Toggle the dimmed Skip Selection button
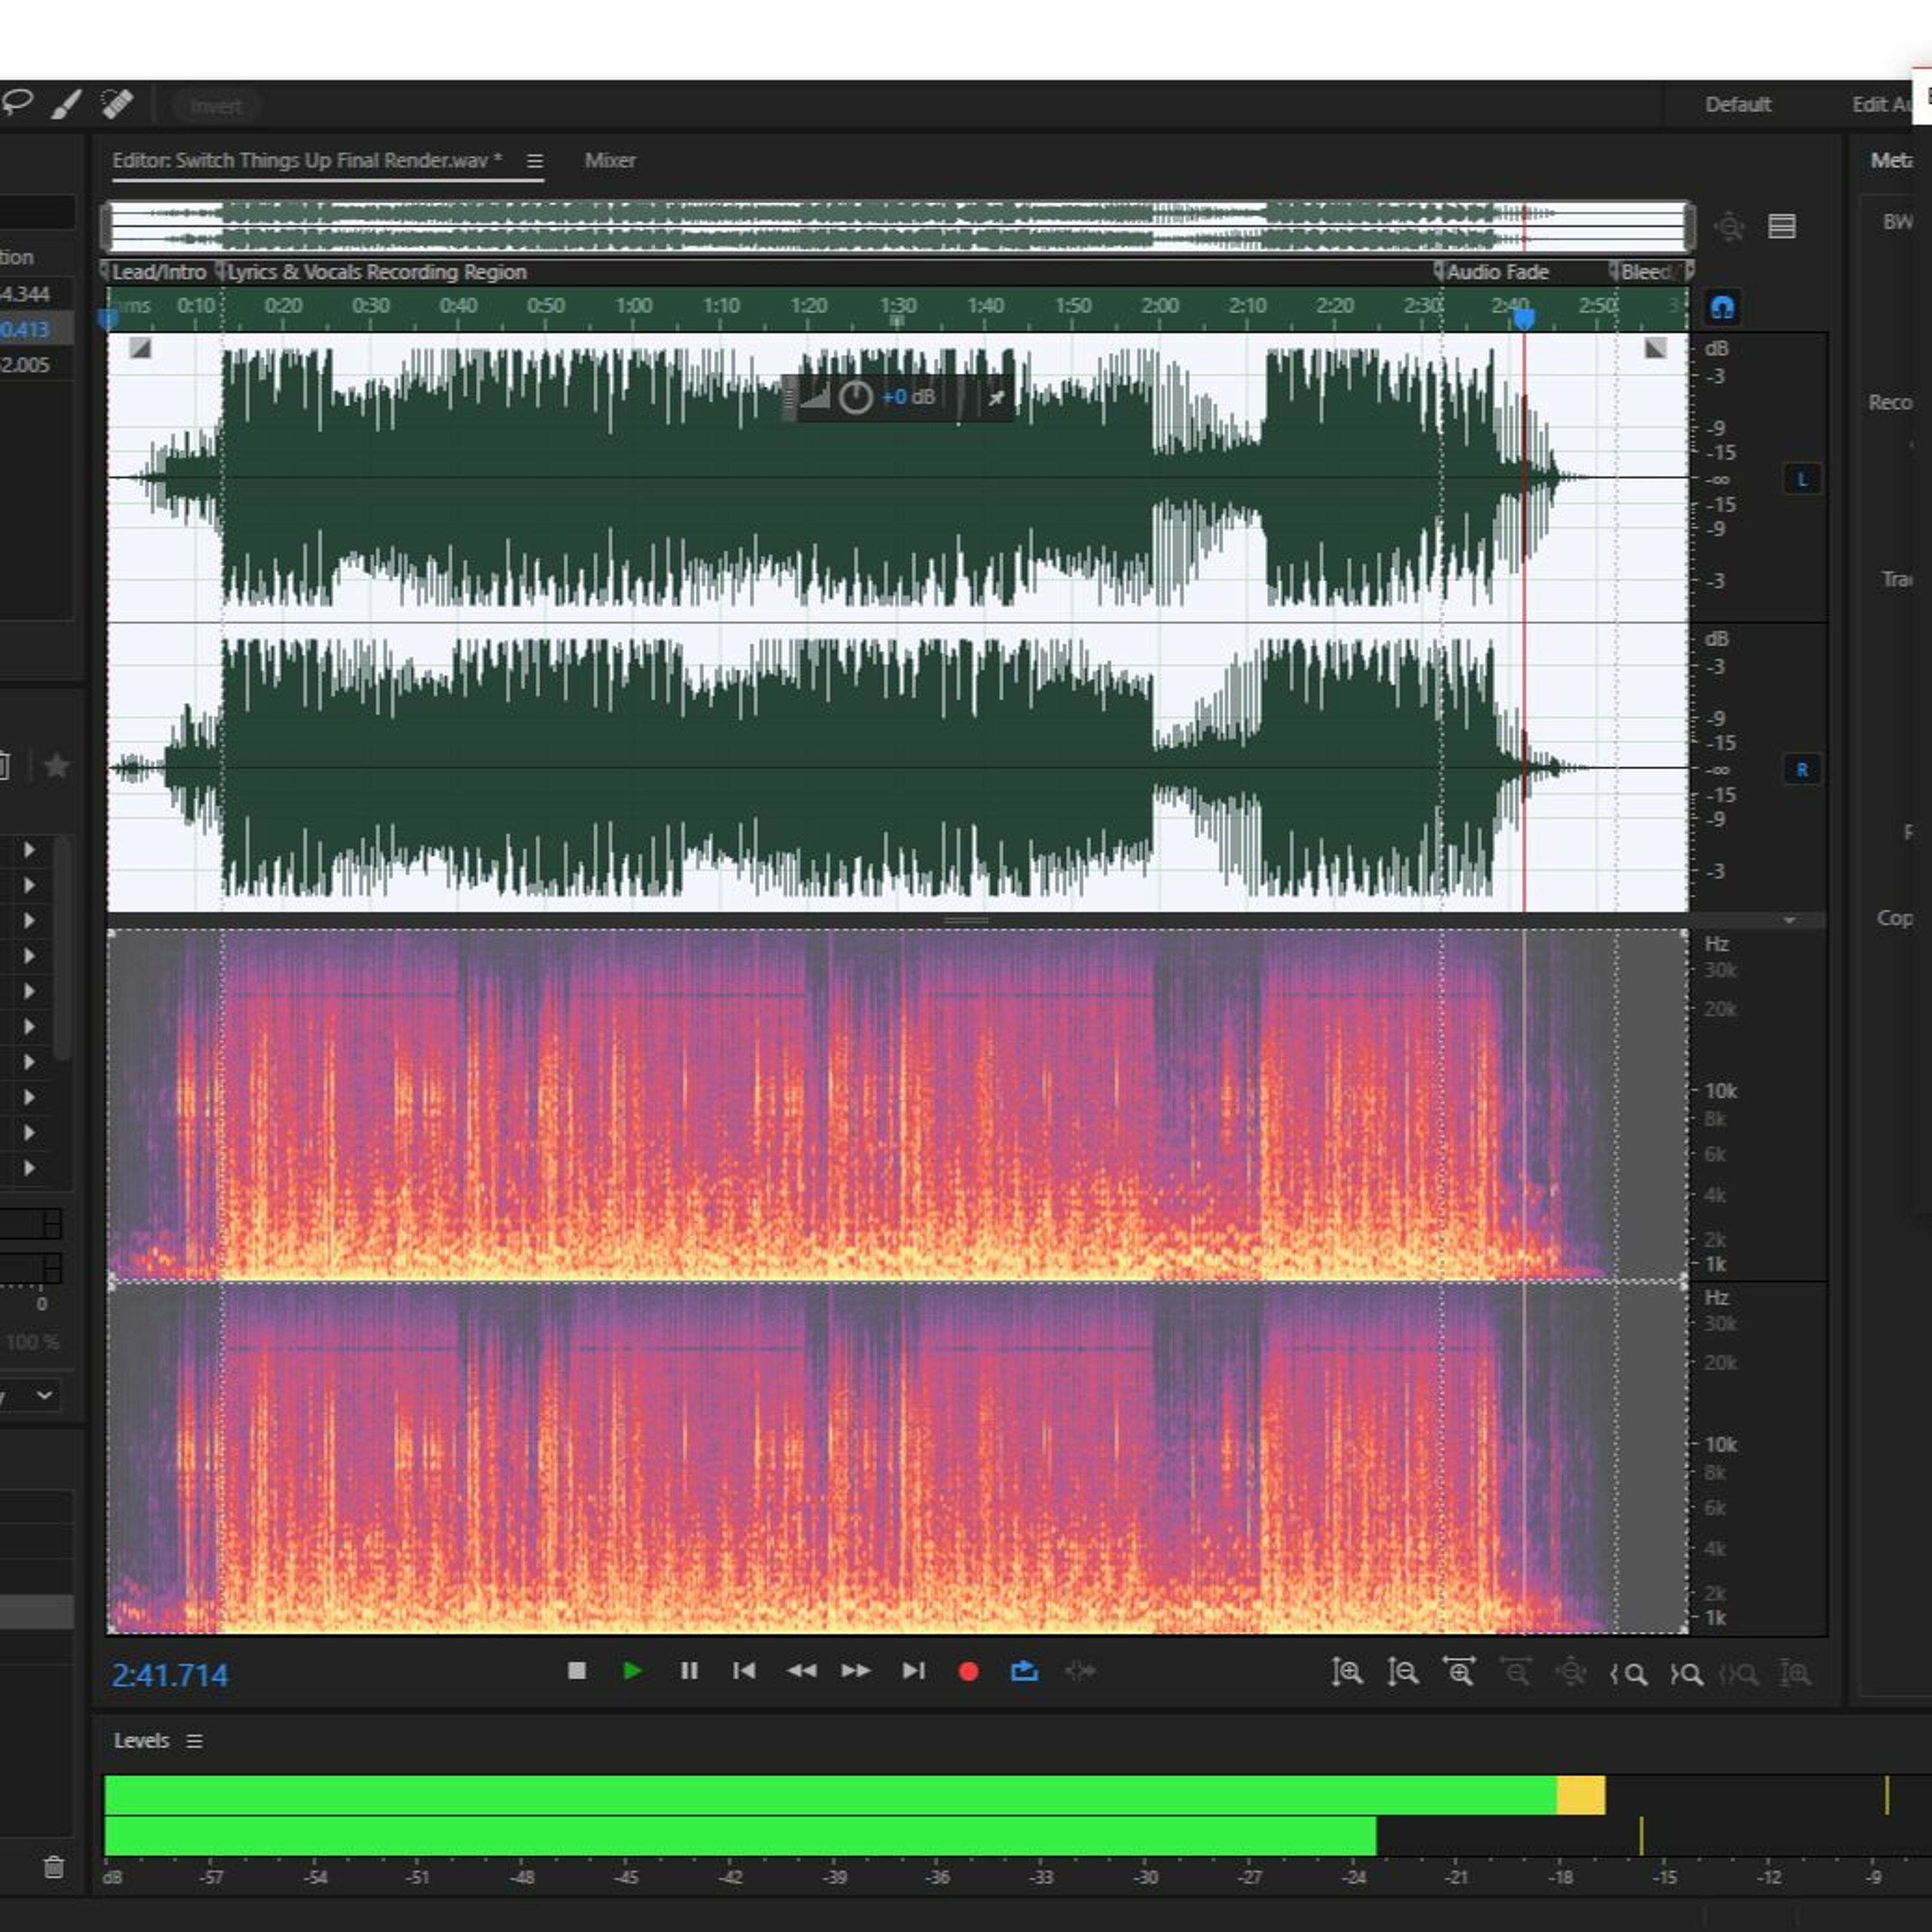The height and width of the screenshot is (1932, 1932). coord(1080,1671)
